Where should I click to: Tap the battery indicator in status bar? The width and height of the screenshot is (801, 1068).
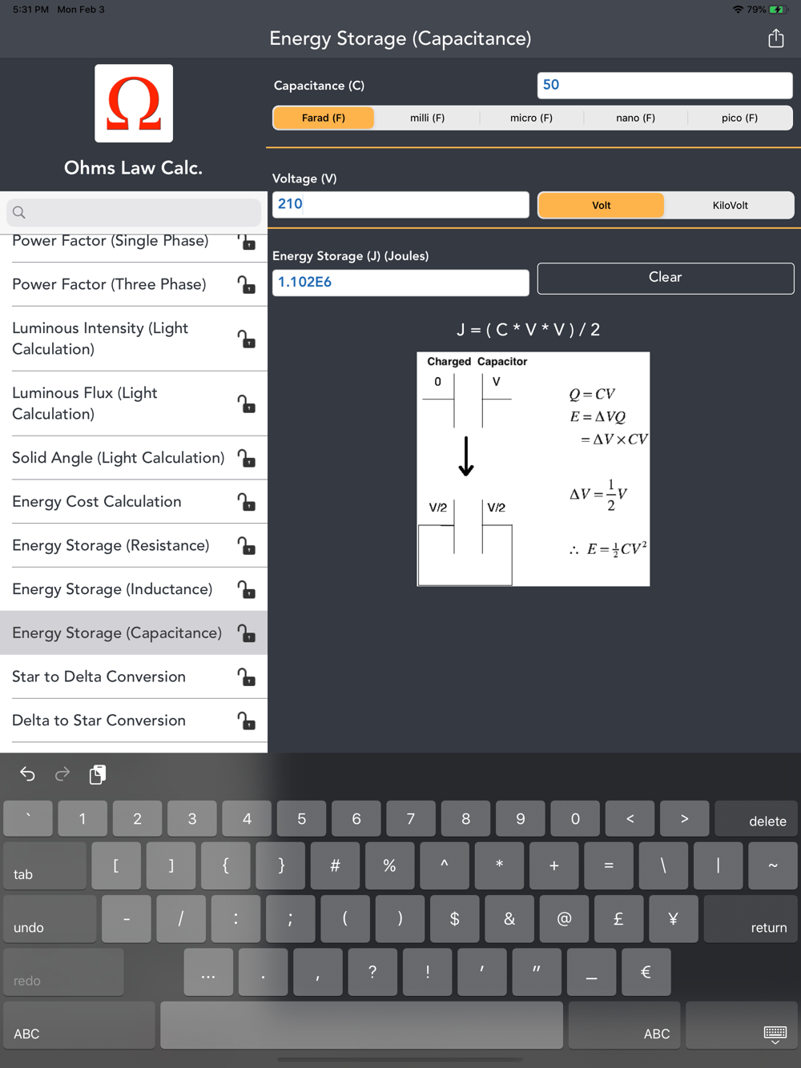click(x=778, y=10)
